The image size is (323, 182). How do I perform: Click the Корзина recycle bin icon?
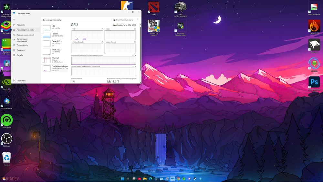point(6,158)
